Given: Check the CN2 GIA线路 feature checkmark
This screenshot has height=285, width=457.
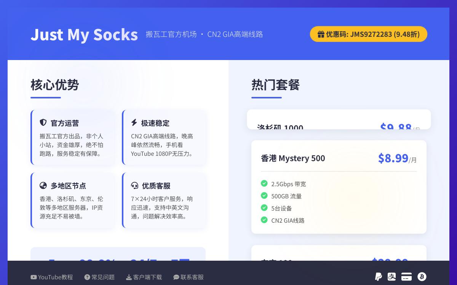Looking at the screenshot, I should point(264,220).
